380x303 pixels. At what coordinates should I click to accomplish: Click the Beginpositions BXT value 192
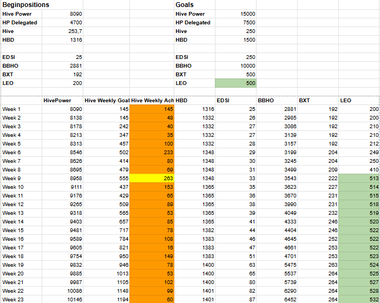62,75
